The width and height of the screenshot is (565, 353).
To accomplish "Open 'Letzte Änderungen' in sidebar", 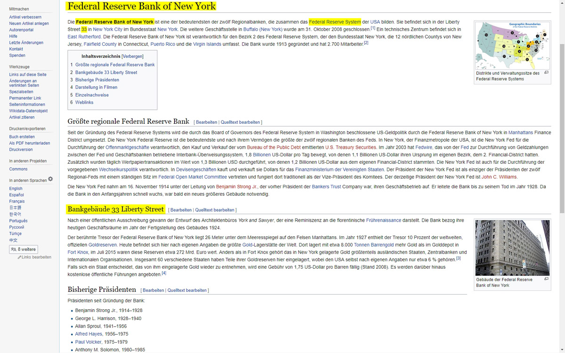I will [26, 42].
